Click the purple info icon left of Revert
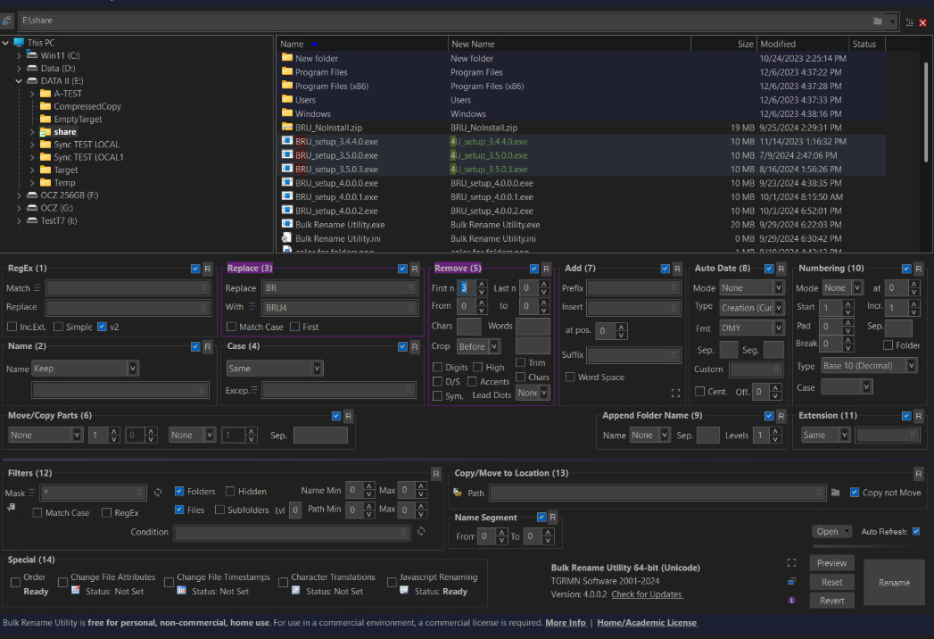This screenshot has height=639, width=934. pyautogui.click(x=792, y=601)
